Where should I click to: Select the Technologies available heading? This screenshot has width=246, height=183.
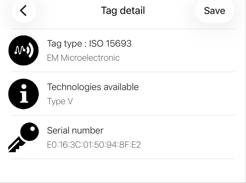click(x=93, y=87)
